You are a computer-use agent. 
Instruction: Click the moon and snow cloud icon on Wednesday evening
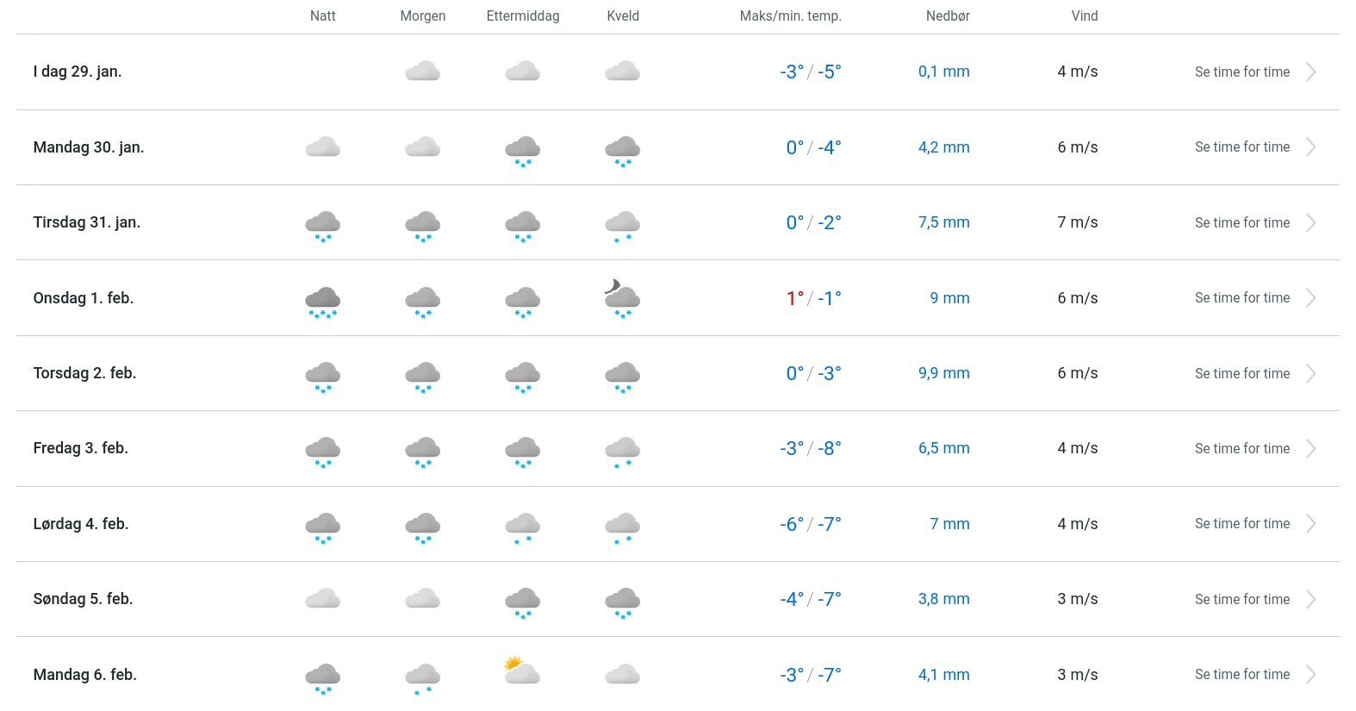tap(622, 298)
